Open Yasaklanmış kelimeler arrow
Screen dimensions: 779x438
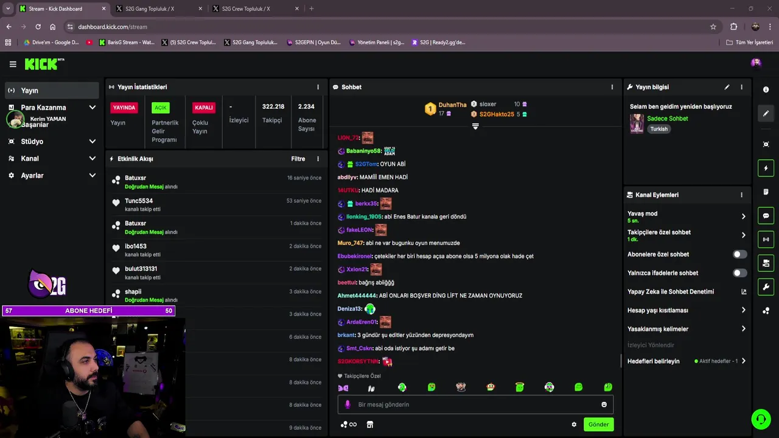click(743, 329)
